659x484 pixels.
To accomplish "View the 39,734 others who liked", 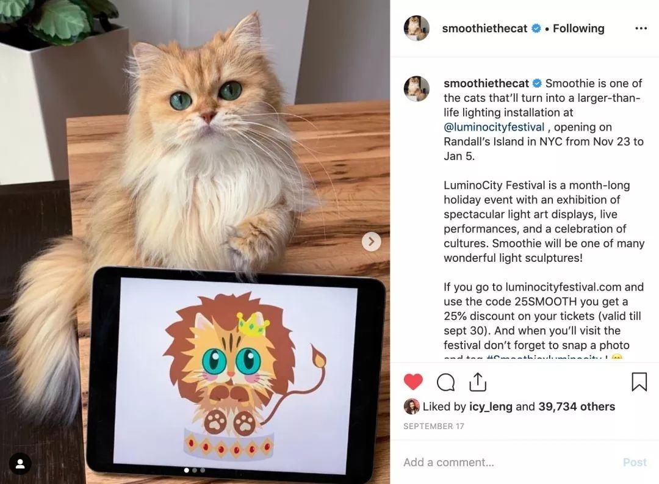I will pyautogui.click(x=577, y=406).
